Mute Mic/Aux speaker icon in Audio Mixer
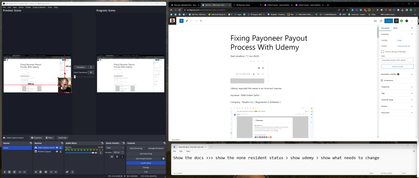419x178 pixels. 96,153
